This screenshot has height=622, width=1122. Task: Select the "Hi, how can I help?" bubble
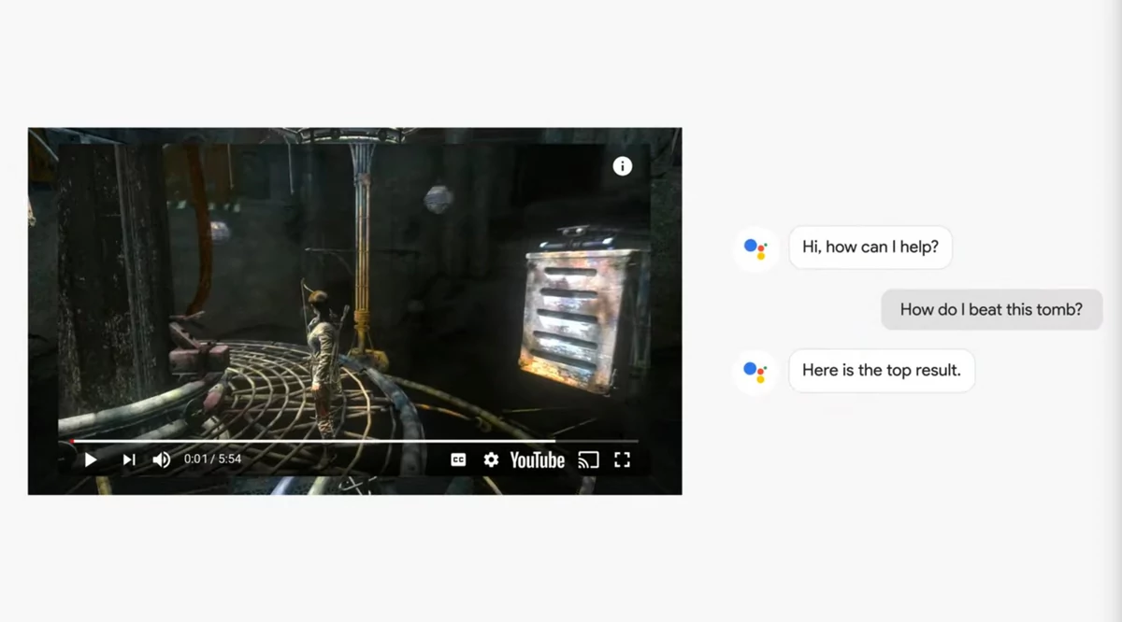[870, 247]
